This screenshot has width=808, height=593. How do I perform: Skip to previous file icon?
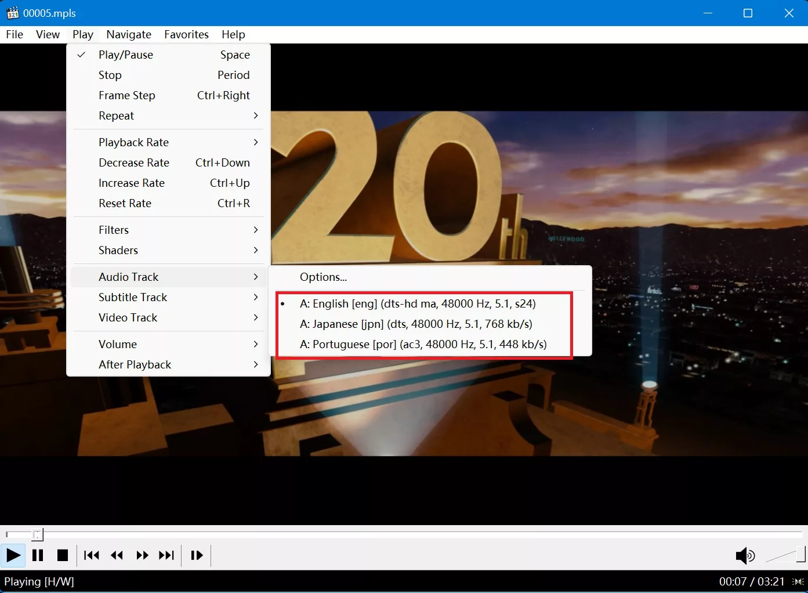(x=92, y=556)
